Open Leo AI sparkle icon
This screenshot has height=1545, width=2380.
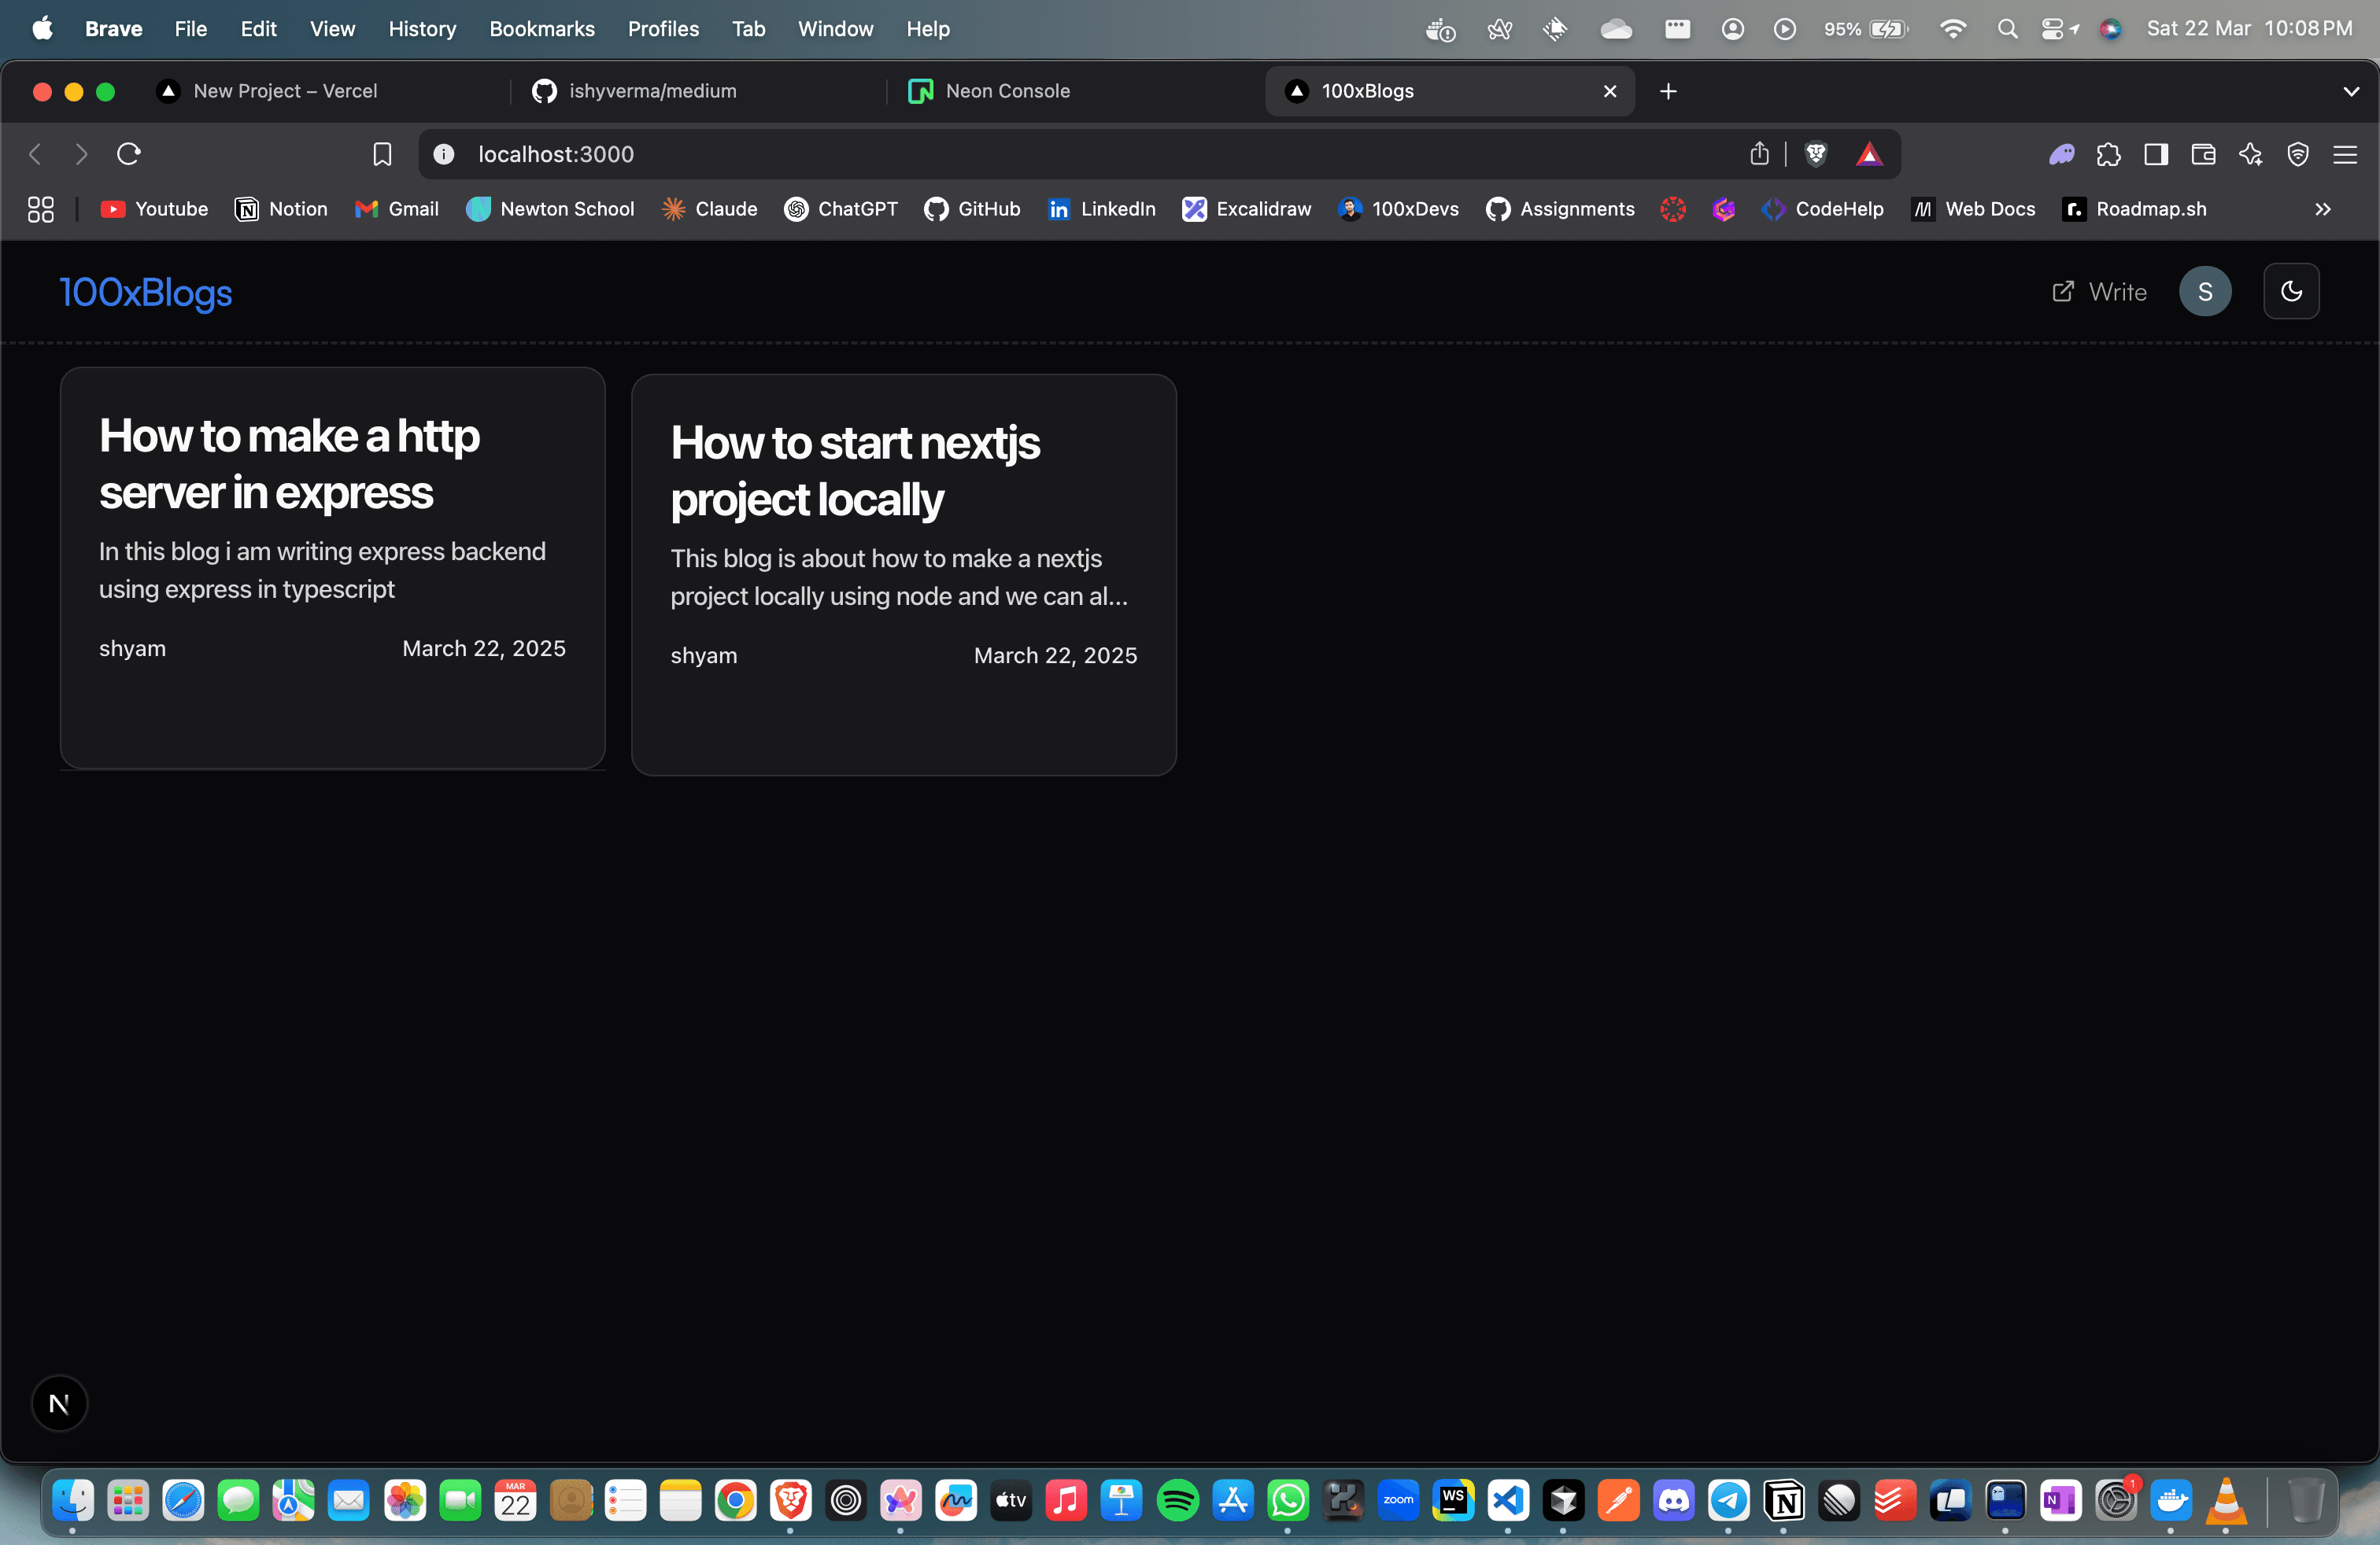(2251, 154)
